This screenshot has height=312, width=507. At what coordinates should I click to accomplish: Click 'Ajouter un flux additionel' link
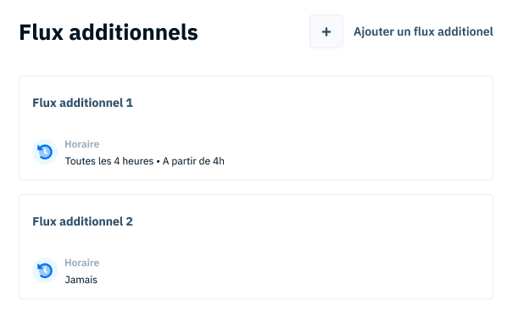[423, 31]
